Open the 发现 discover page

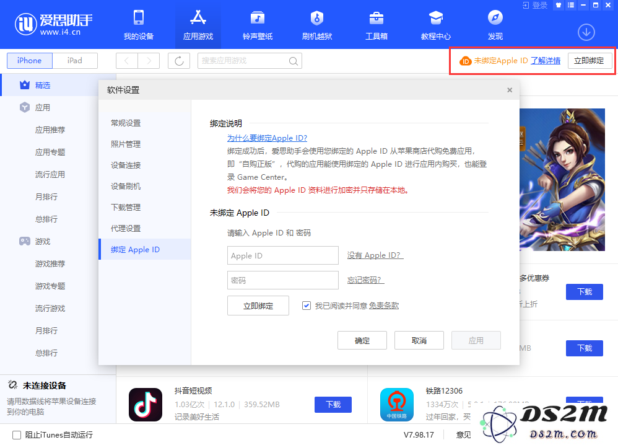[x=495, y=24]
